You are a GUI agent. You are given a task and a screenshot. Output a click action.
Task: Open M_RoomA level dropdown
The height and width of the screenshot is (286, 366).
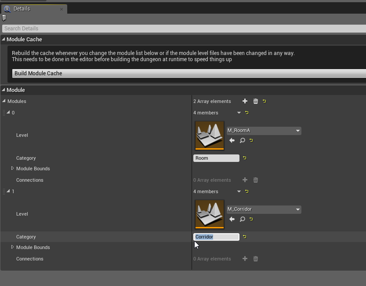tap(264, 131)
